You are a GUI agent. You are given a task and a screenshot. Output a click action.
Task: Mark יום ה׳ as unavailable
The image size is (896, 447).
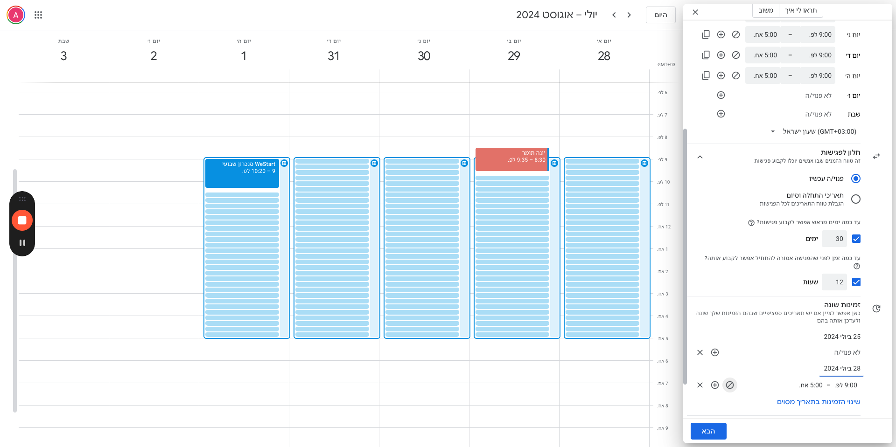(736, 76)
